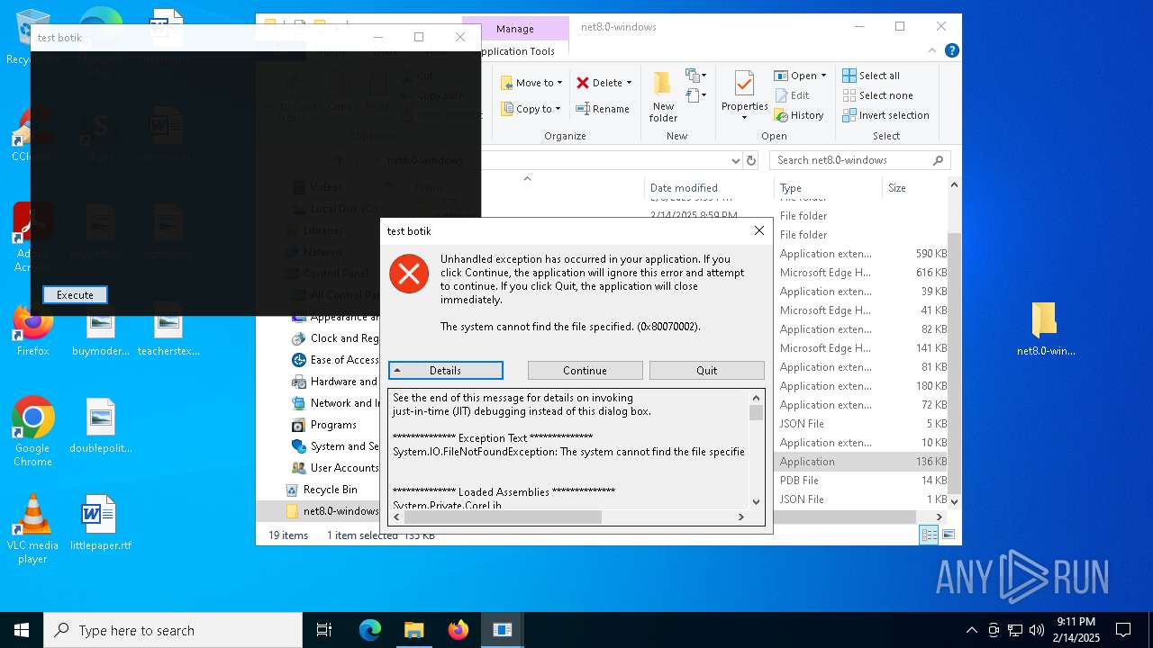Select Clock and Region in navigation pane
Image resolution: width=1153 pixels, height=648 pixels.
click(335, 338)
